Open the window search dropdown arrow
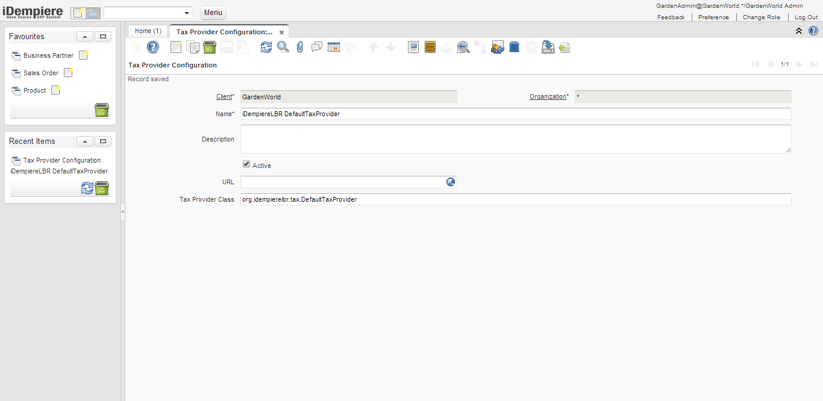This screenshot has height=401, width=823. tap(187, 13)
